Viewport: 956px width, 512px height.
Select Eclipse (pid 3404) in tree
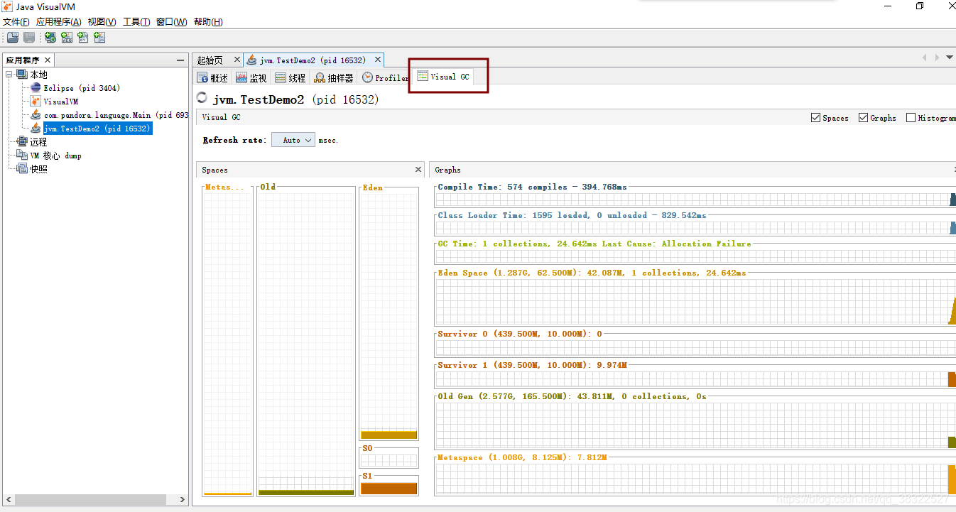[x=82, y=88]
